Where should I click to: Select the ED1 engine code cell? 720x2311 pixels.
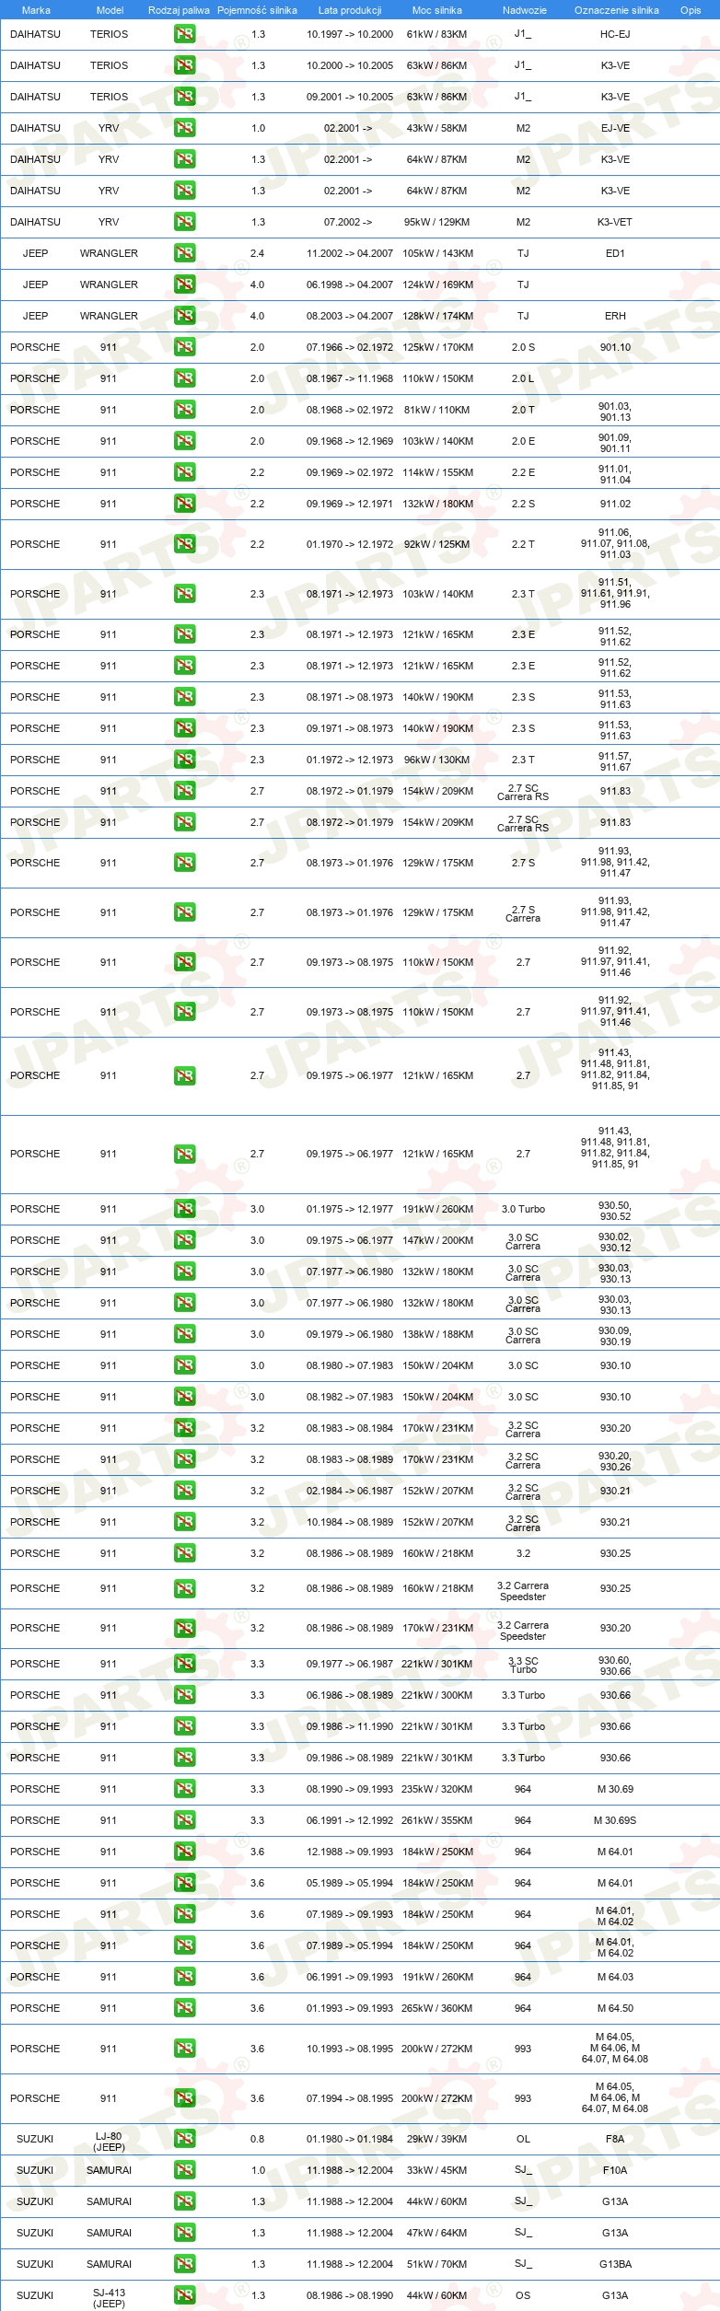pyautogui.click(x=615, y=253)
